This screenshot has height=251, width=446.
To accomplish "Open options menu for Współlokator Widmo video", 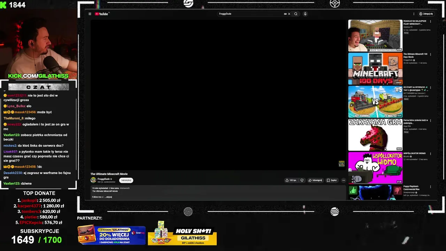I will 430,153.
